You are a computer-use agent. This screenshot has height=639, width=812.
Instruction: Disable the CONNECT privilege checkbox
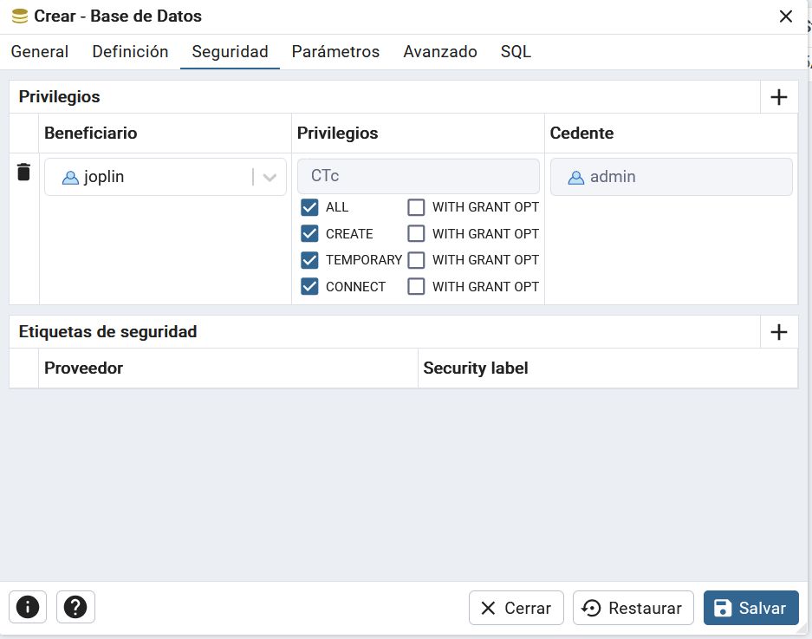(x=309, y=287)
